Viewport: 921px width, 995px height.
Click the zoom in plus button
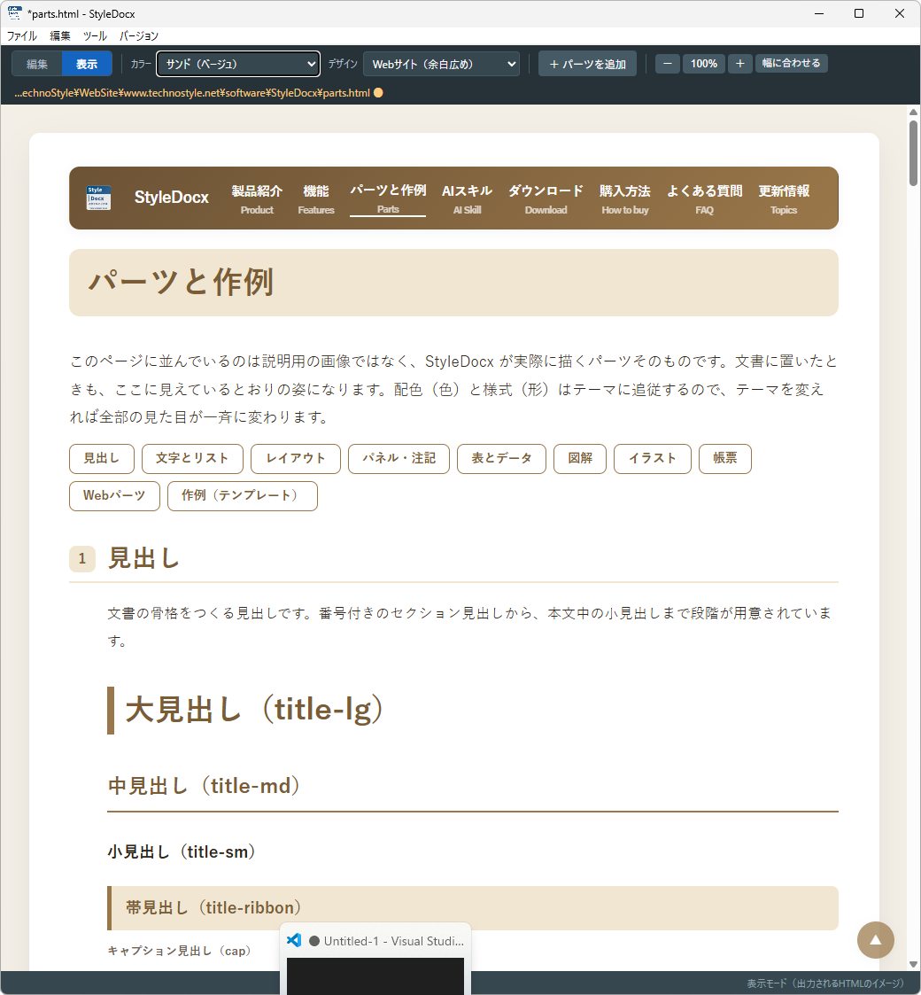tap(739, 64)
